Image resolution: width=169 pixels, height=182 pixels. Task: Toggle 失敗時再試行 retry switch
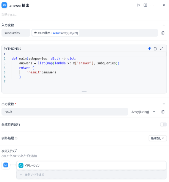click(x=163, y=125)
